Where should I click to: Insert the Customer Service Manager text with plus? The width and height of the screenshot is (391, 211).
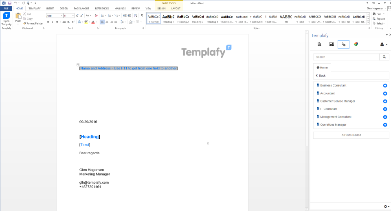[385, 101]
